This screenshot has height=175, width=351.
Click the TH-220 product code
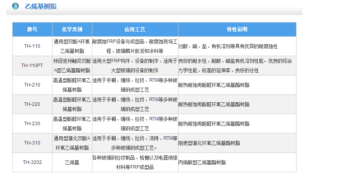32,104
